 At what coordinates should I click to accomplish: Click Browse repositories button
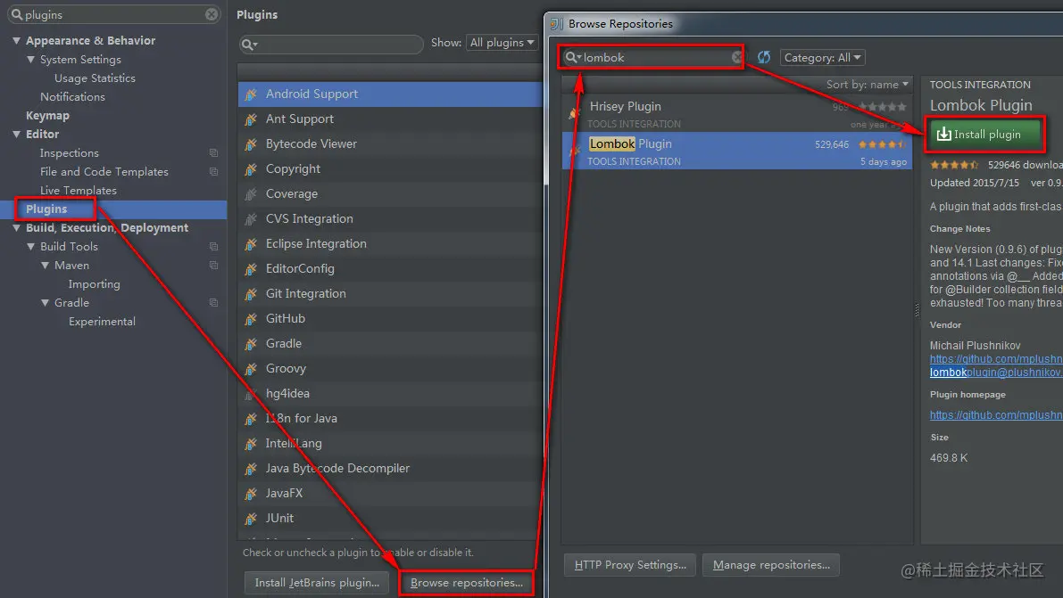click(x=467, y=583)
